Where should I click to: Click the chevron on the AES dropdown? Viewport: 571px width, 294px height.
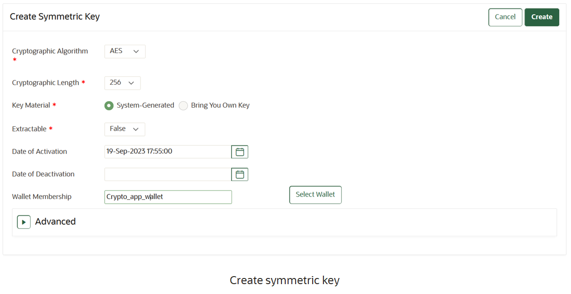click(136, 51)
